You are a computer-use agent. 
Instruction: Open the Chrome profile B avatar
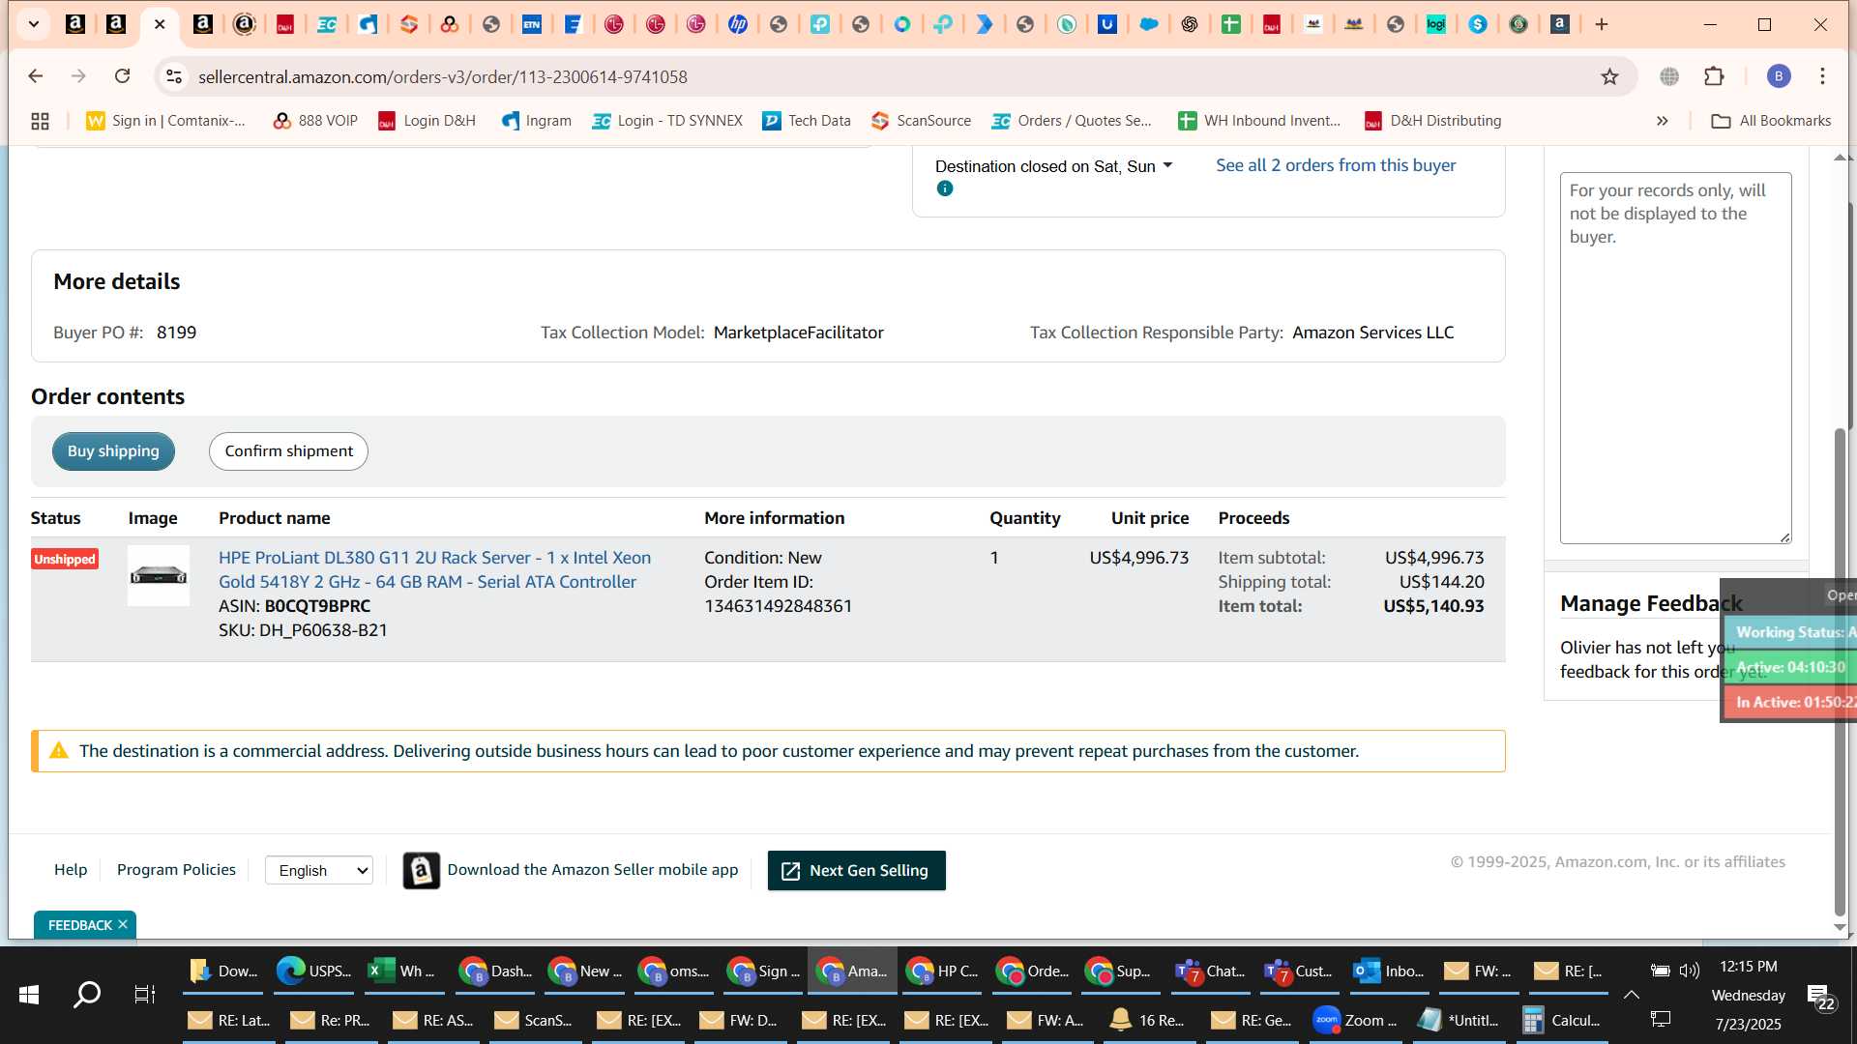1779,76
